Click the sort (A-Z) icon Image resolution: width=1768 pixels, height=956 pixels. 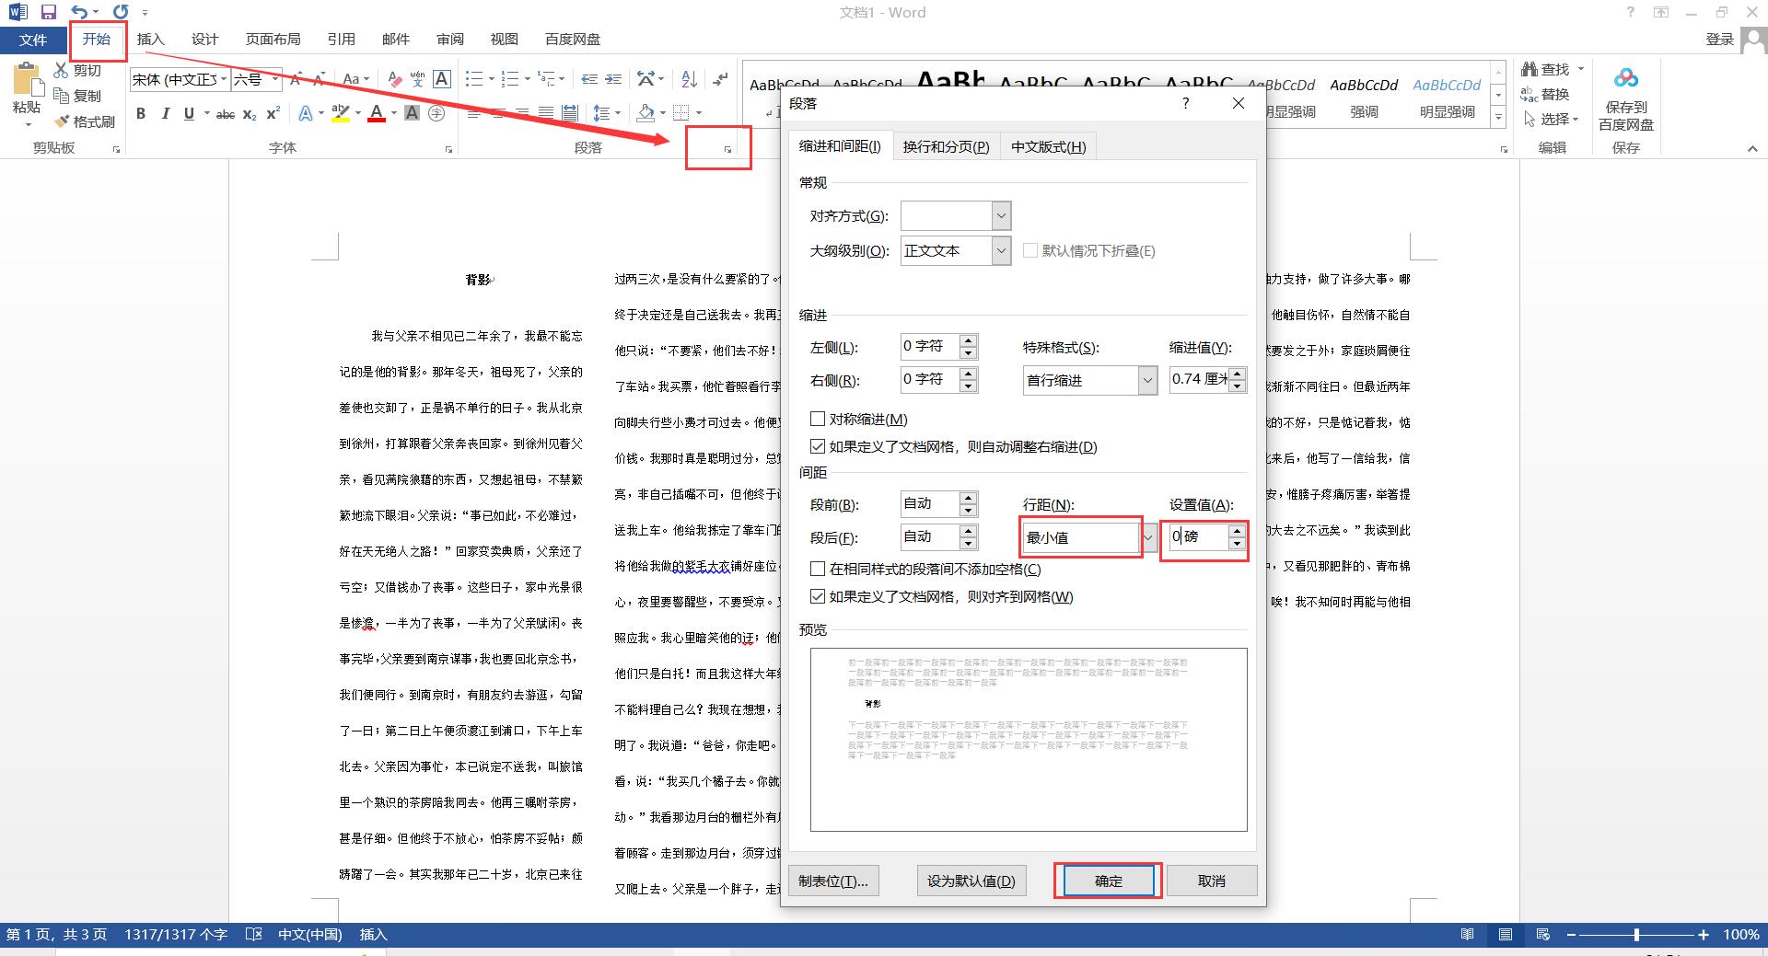(x=689, y=79)
